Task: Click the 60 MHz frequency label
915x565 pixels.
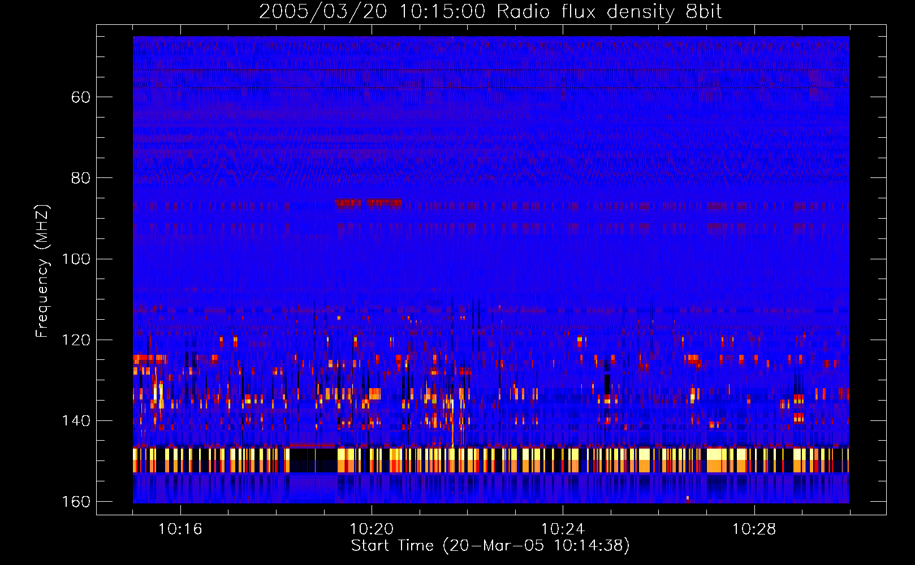Action: point(81,97)
